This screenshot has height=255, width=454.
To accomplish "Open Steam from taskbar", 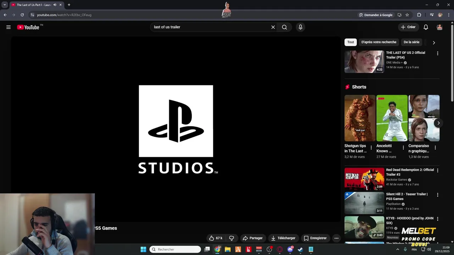I will tap(300, 249).
